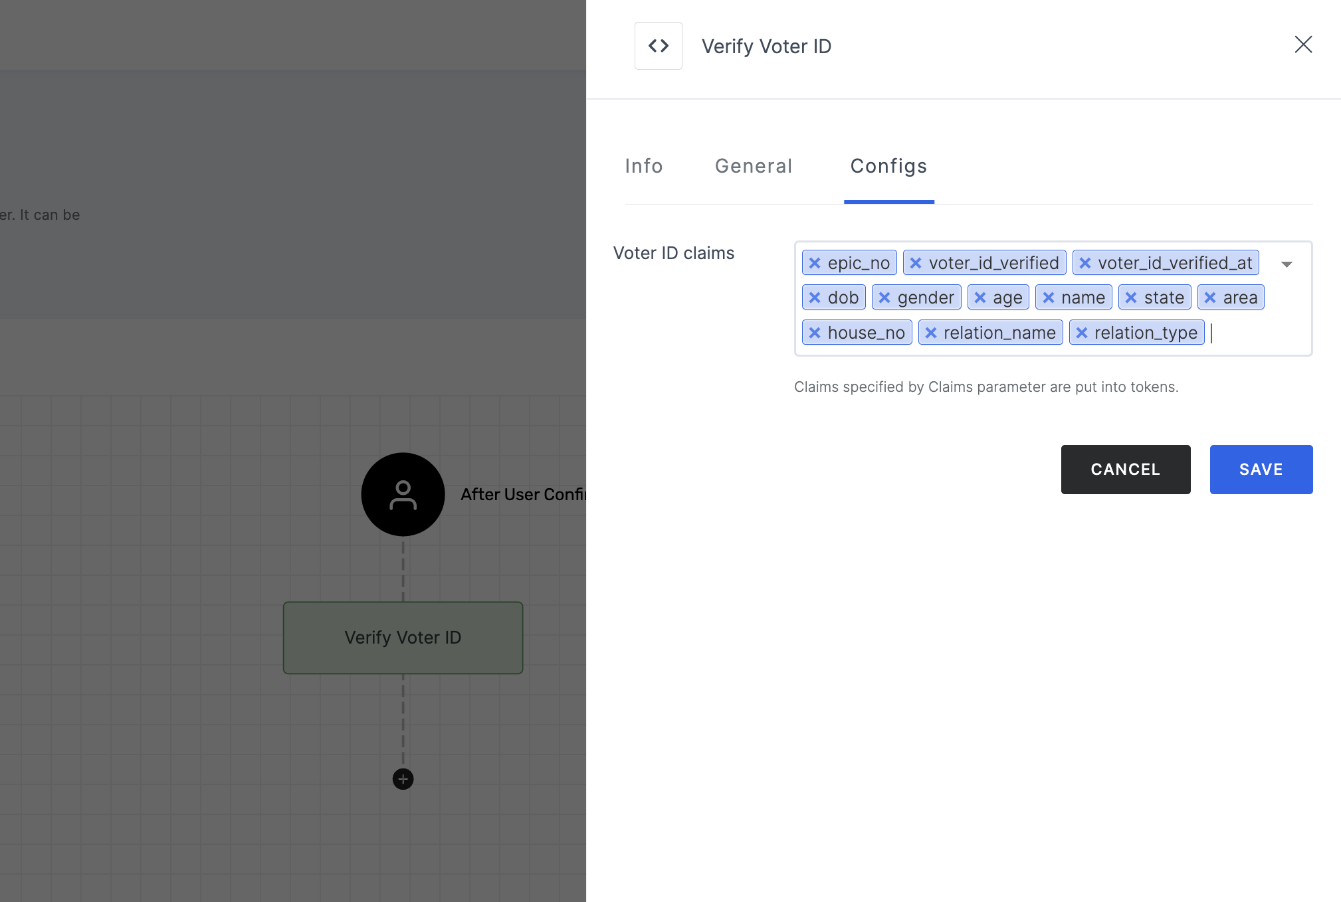Click the close X icon on name claim
Screen dimensions: 1341x902
point(1050,297)
